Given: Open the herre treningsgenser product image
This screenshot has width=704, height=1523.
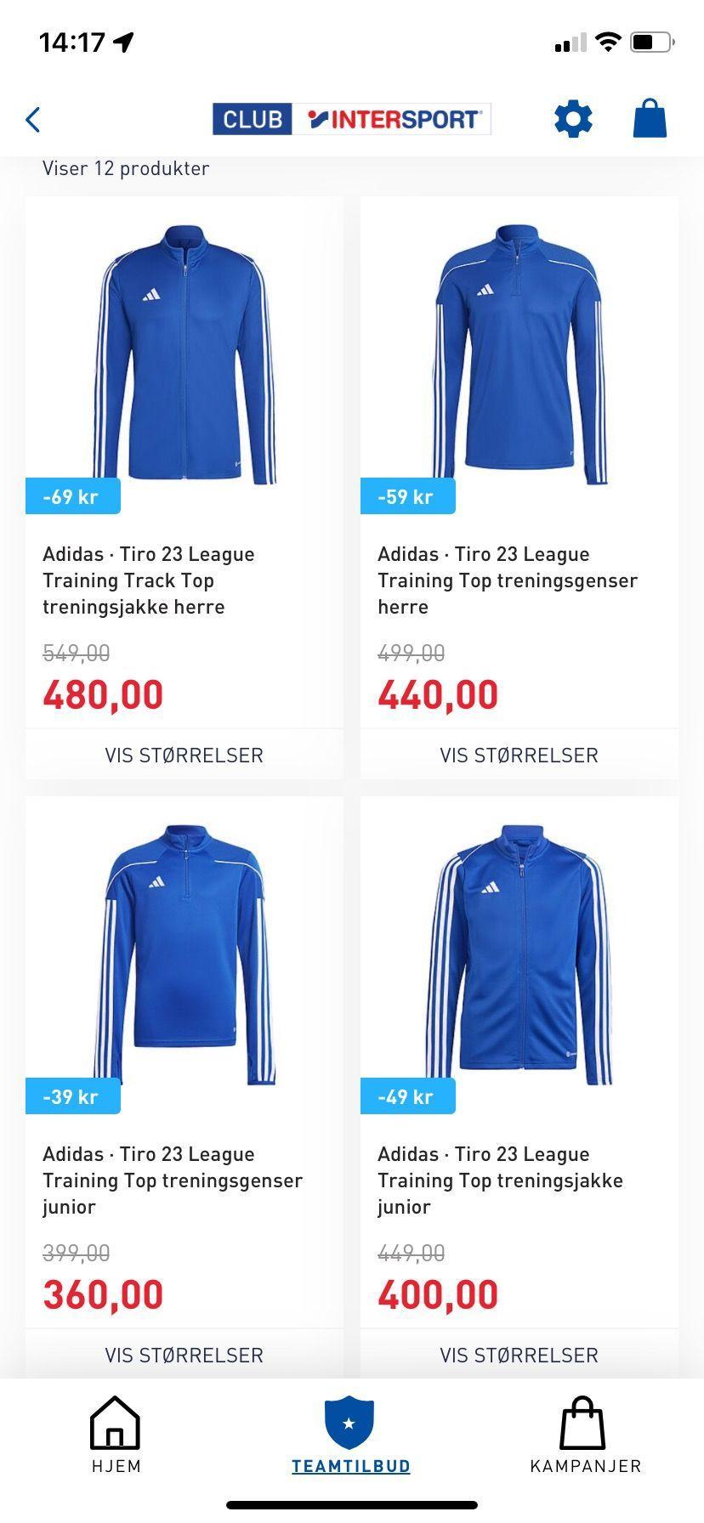Looking at the screenshot, I should pyautogui.click(x=519, y=354).
